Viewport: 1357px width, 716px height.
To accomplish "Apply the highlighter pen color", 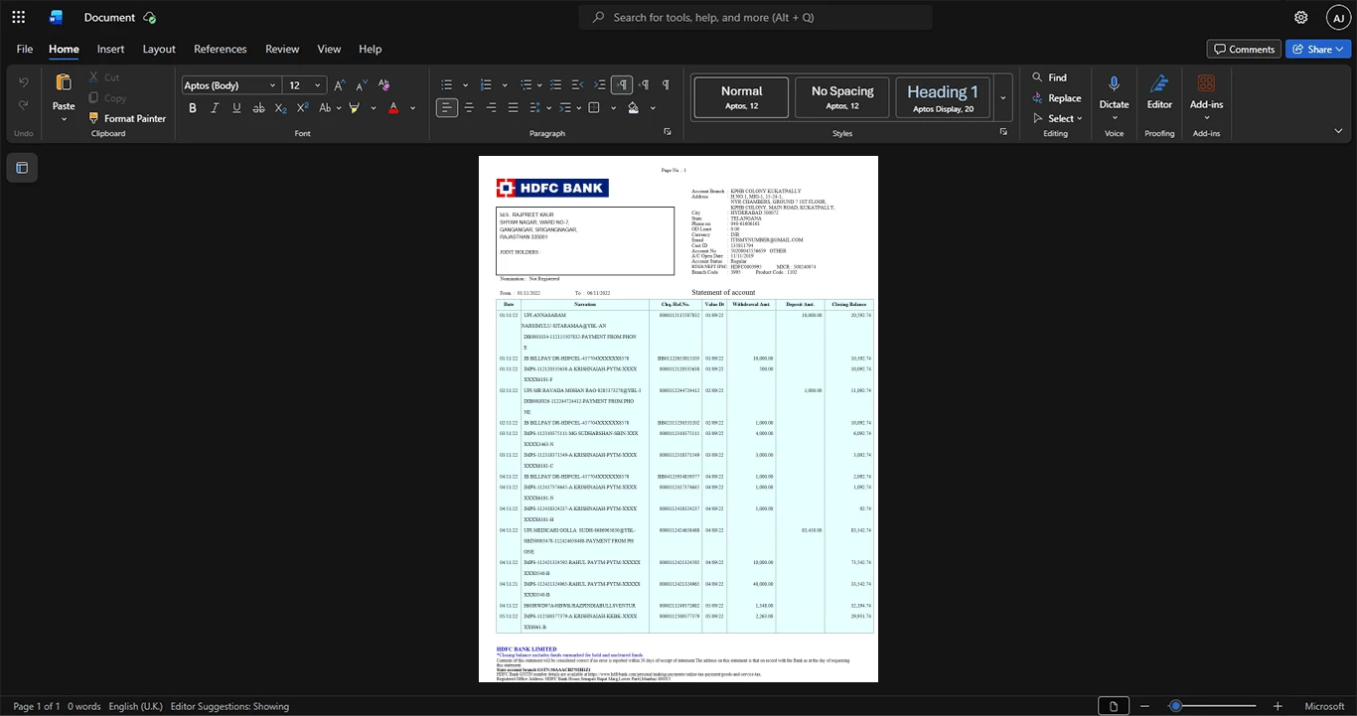I will (x=353, y=107).
